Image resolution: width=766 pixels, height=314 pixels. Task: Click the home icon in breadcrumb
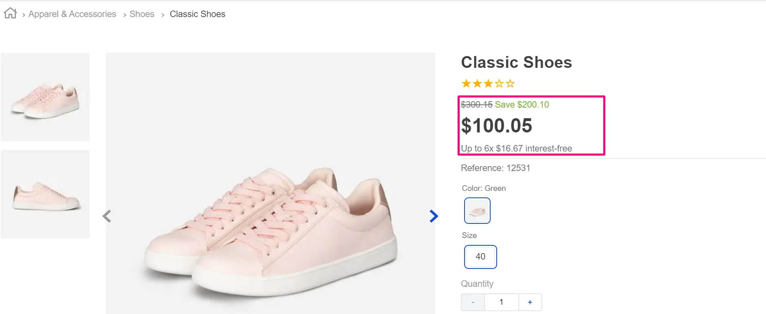[10, 13]
